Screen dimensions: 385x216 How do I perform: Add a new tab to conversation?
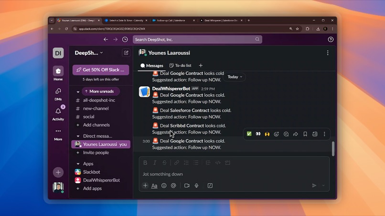[x=201, y=65]
